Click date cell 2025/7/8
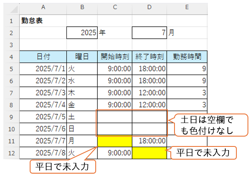This screenshot has height=174, width=250. tap(43, 153)
